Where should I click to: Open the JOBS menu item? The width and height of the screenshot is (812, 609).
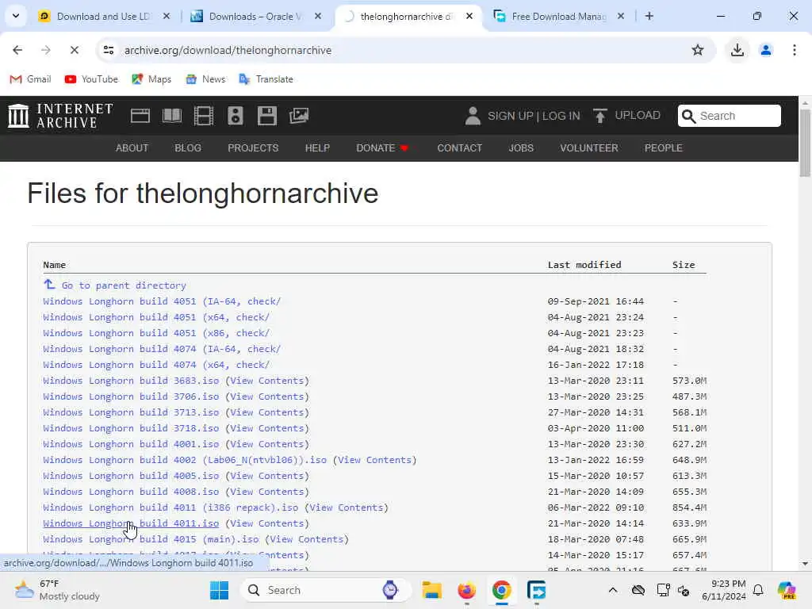click(x=520, y=148)
